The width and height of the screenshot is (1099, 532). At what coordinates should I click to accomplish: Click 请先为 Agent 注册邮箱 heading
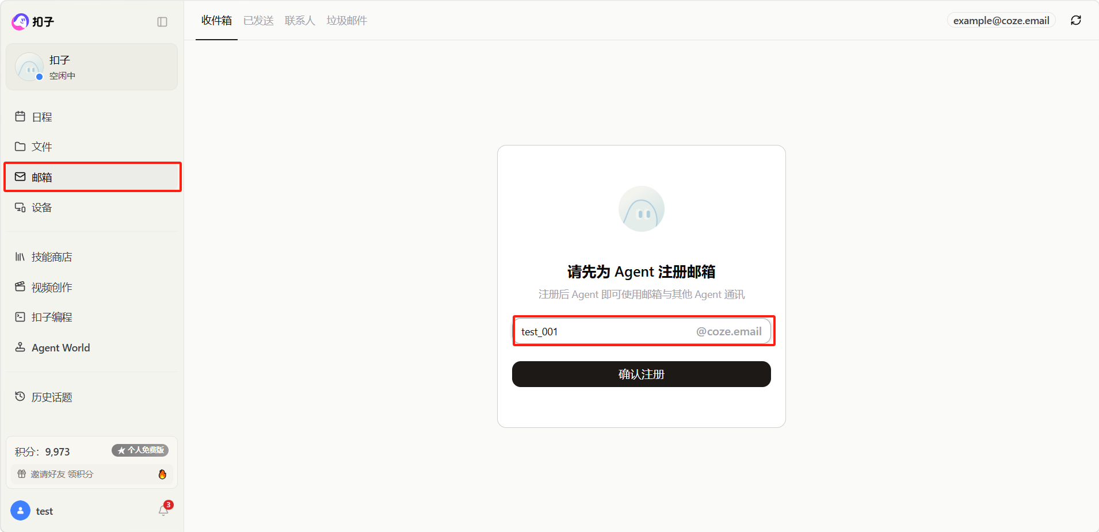pyautogui.click(x=642, y=272)
